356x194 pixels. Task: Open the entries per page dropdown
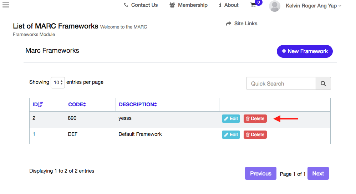(x=57, y=82)
